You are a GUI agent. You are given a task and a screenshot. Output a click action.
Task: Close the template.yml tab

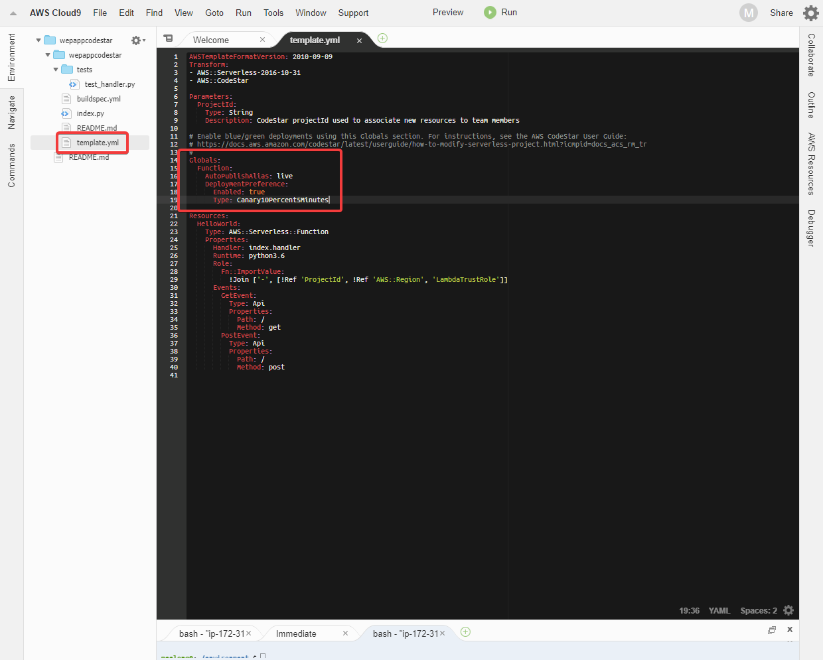[x=359, y=40]
